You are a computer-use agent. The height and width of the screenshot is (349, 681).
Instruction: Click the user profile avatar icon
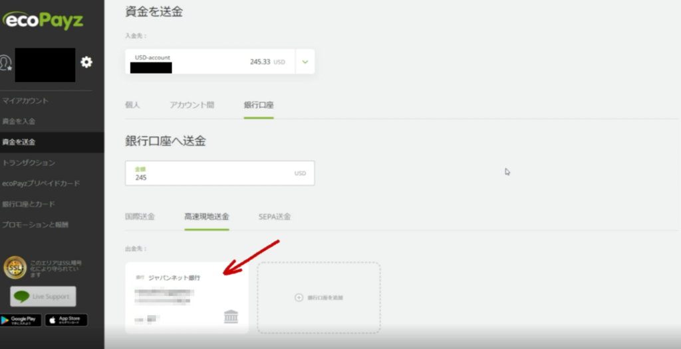(x=6, y=63)
